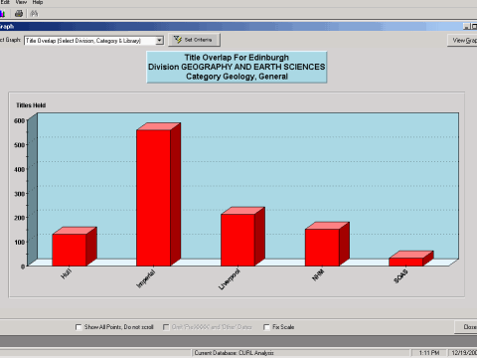
Task: Select the Liverpool bar in the graph
Action: [238, 240]
